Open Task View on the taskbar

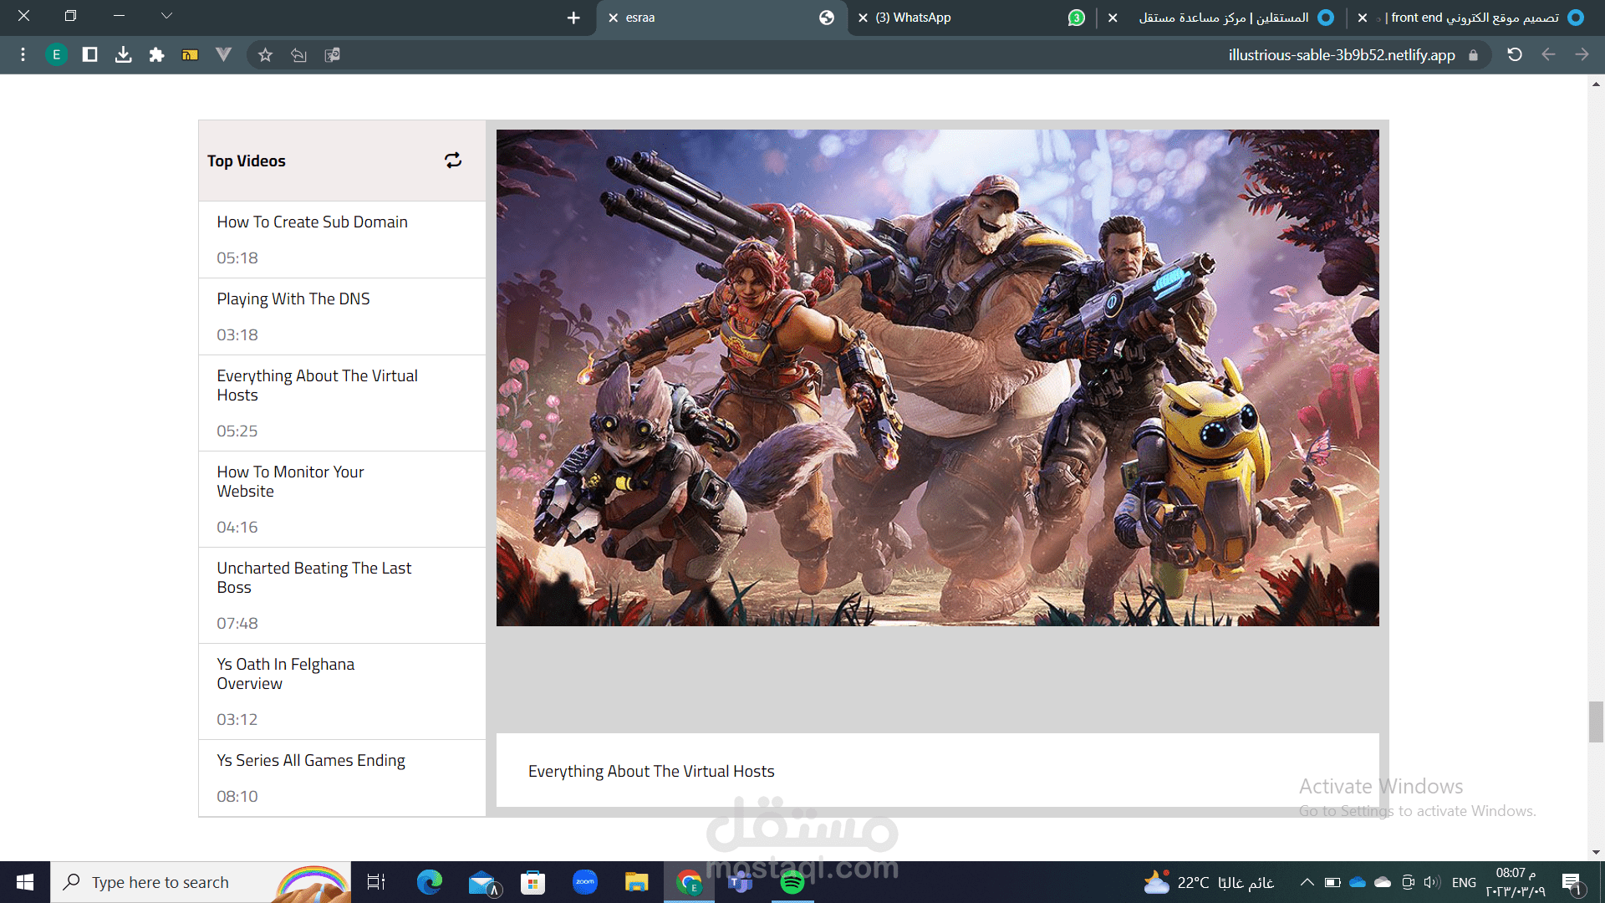376,882
